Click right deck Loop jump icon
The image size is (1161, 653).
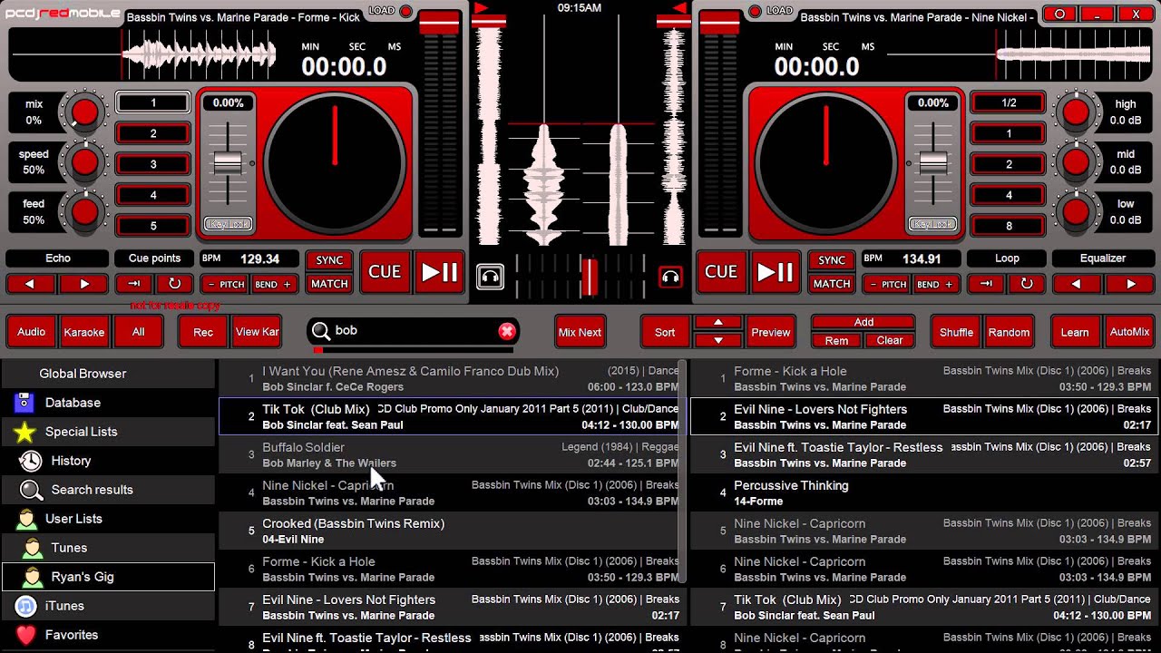pos(986,284)
